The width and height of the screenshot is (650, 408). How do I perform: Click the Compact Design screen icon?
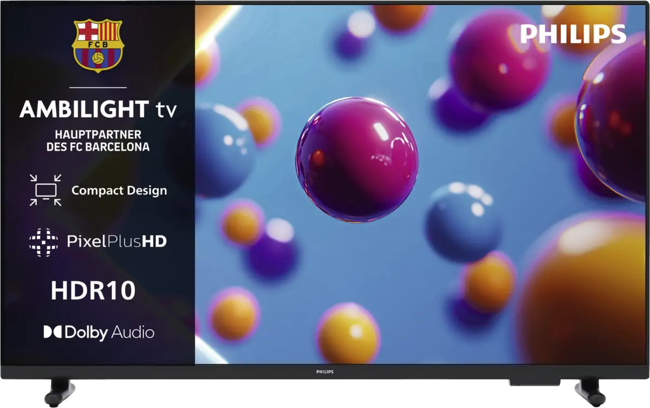click(45, 190)
